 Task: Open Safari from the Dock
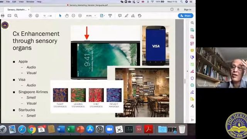22,129
